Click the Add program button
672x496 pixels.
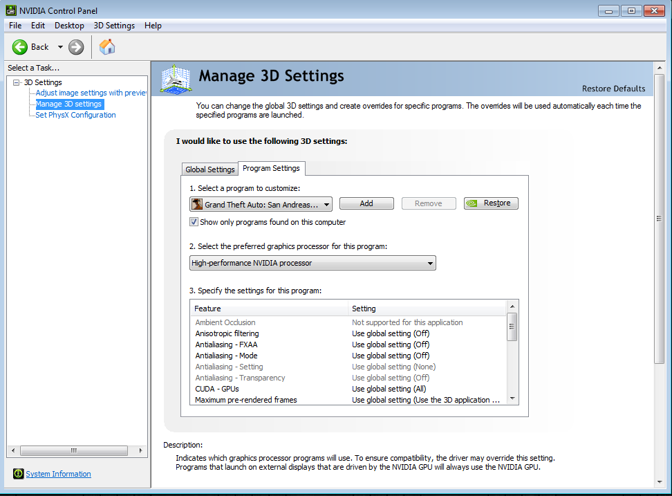pyautogui.click(x=366, y=203)
